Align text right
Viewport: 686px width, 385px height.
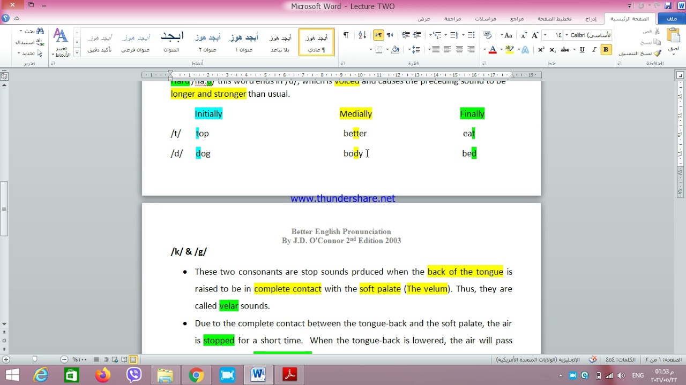tap(471, 50)
